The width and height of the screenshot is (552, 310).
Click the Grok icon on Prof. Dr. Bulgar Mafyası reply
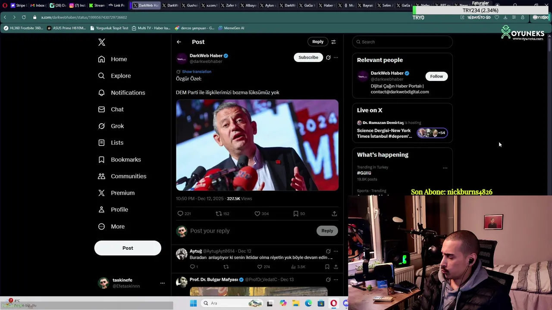pyautogui.click(x=328, y=279)
